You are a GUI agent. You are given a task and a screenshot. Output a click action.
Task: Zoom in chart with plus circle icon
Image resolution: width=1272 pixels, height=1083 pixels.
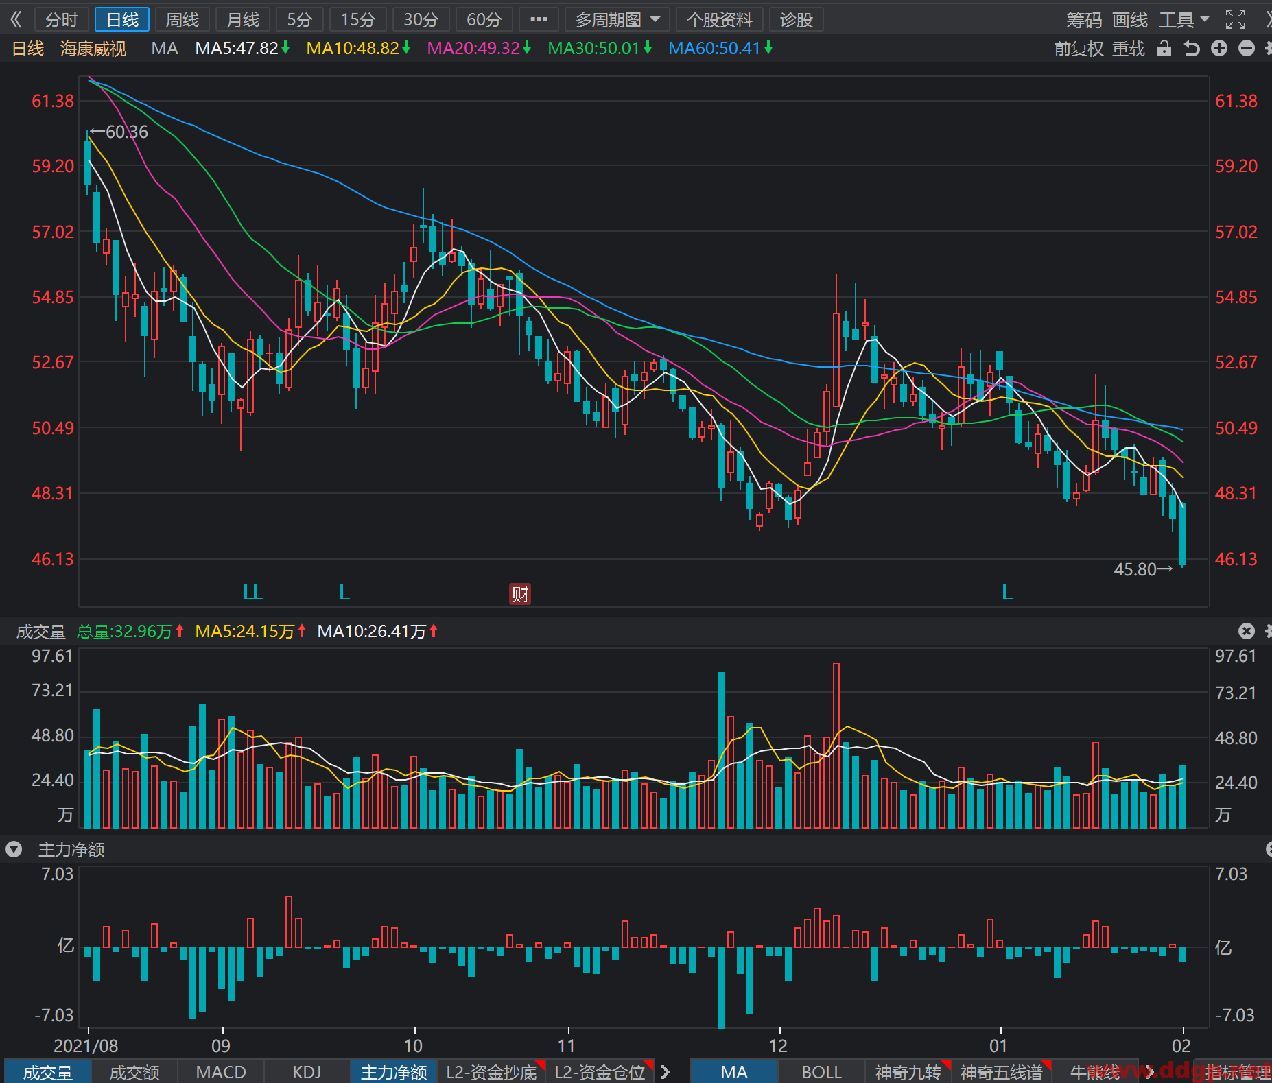coord(1219,48)
